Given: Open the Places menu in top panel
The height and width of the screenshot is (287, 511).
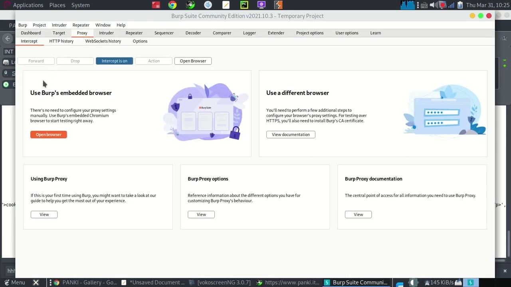Looking at the screenshot, I should pyautogui.click(x=57, y=5).
